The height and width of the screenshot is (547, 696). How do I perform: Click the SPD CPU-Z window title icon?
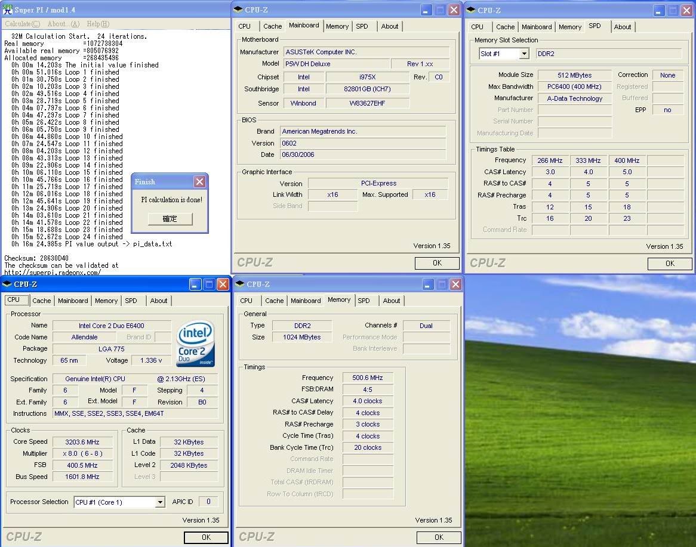[471, 10]
